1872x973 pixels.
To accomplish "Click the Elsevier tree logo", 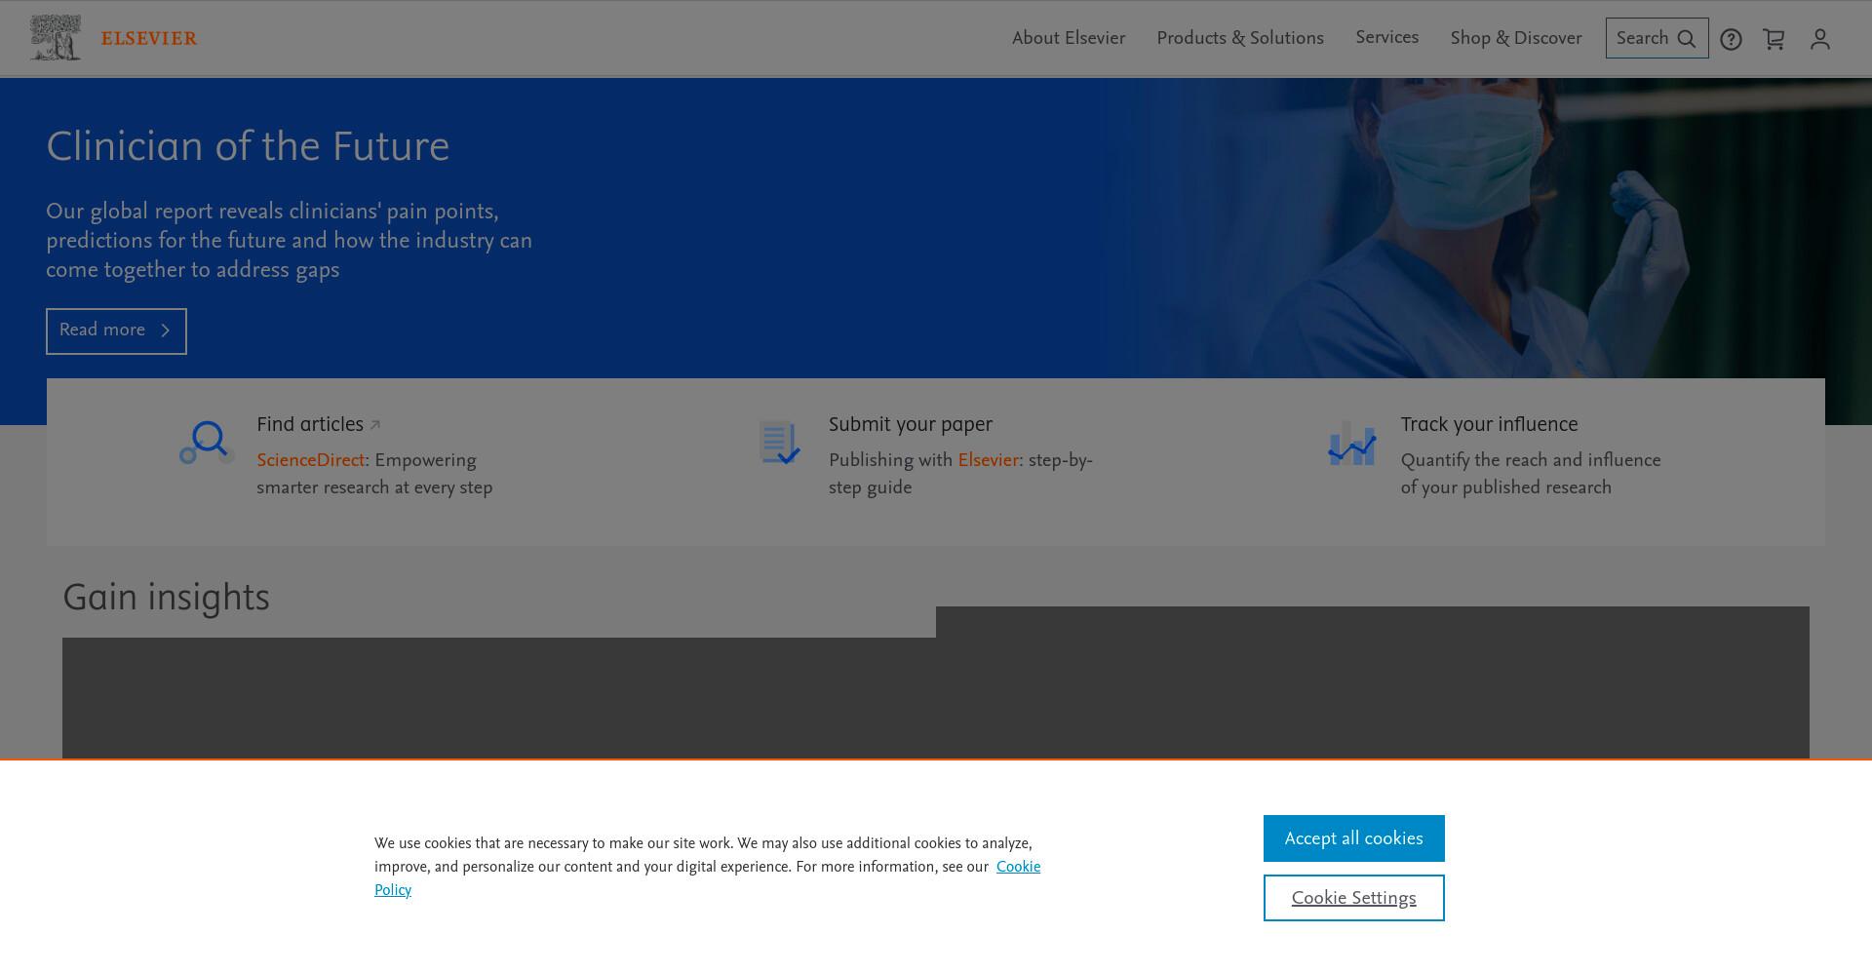I will tap(56, 38).
